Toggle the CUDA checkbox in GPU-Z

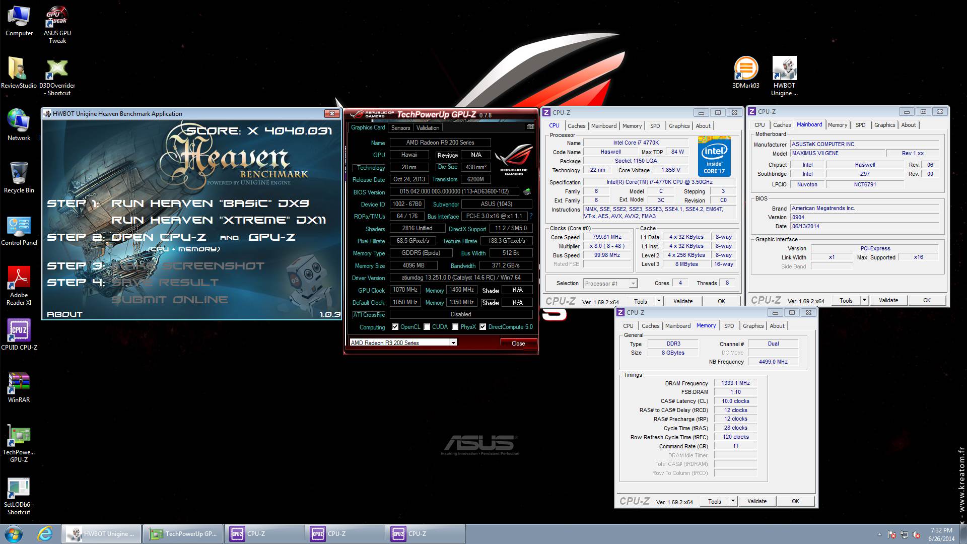pyautogui.click(x=427, y=327)
